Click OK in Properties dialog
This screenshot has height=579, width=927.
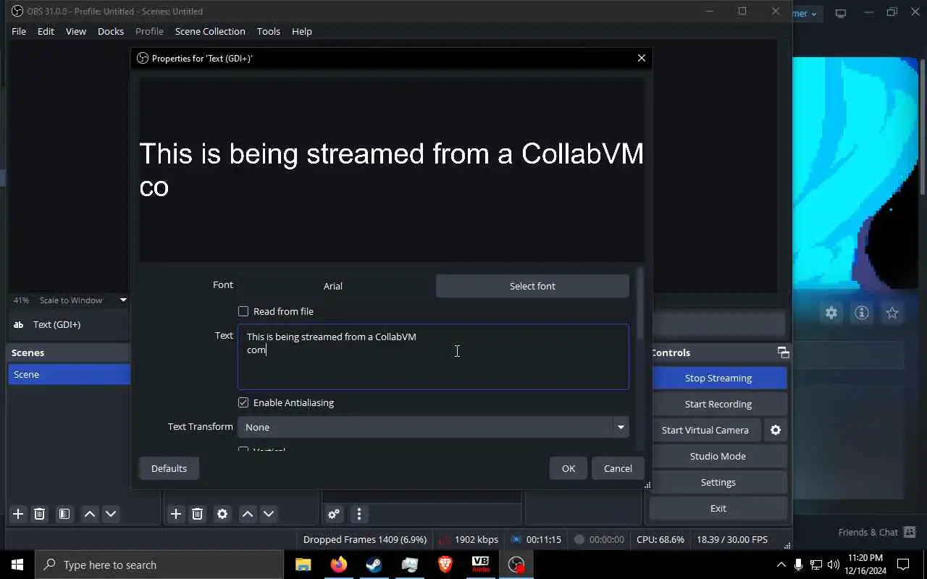pos(569,468)
